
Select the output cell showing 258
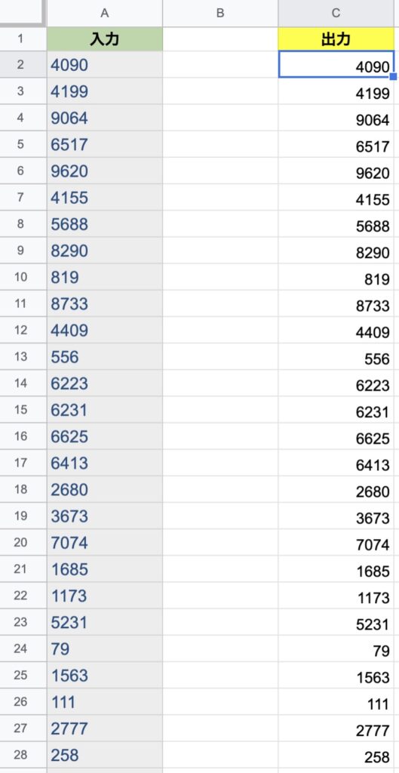tap(336, 755)
